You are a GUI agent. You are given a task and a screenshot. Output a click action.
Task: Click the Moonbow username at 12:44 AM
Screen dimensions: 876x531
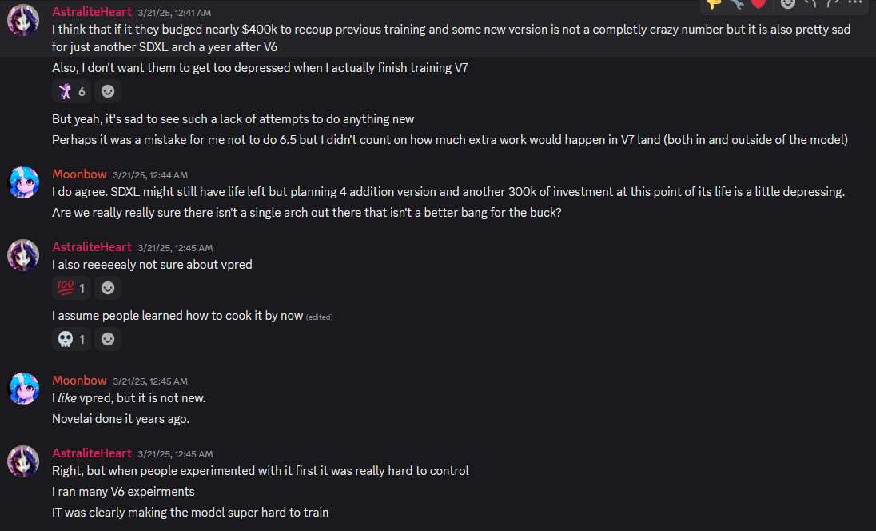79,174
